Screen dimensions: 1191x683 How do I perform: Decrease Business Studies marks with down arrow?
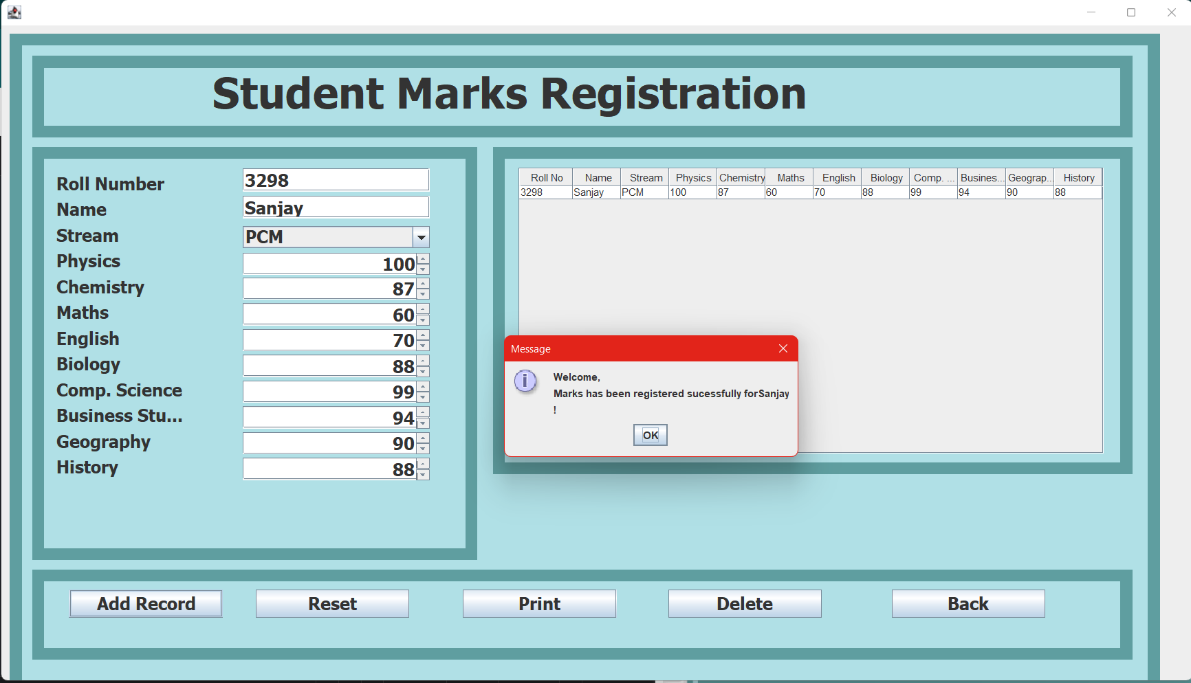click(x=423, y=423)
